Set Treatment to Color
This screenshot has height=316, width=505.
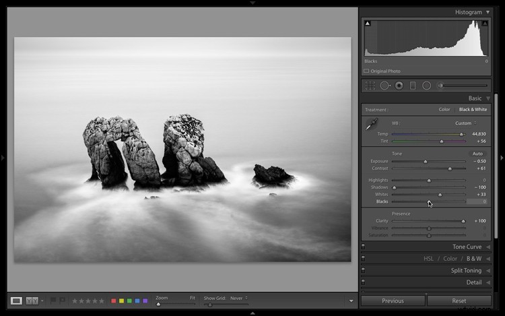[444, 110]
